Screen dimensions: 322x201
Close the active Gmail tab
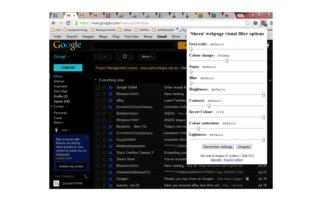(74, 16)
